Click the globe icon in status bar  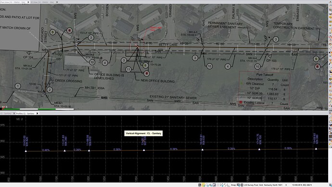[x=242, y=185]
